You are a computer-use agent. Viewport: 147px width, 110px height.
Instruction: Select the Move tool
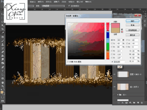point(2,14)
